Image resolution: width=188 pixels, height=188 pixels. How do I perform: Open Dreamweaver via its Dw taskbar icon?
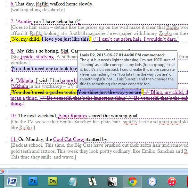pos(53,181)
